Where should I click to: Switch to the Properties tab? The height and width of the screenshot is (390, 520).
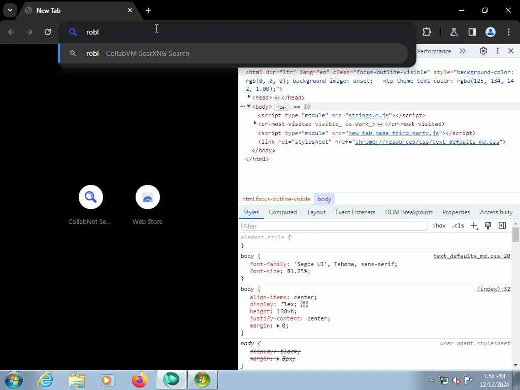456,212
